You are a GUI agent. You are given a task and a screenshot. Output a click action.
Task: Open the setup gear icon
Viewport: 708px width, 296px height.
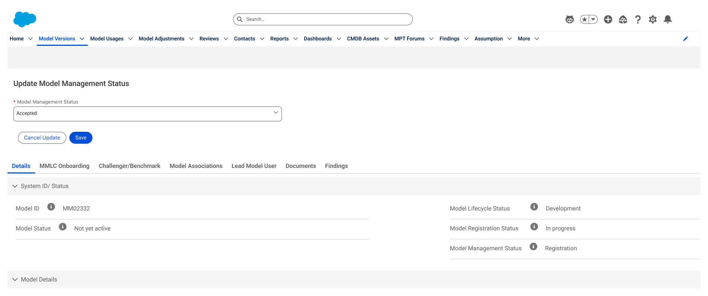pos(653,19)
